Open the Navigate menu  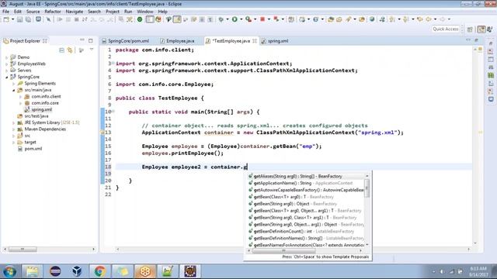pyautogui.click(x=75, y=12)
